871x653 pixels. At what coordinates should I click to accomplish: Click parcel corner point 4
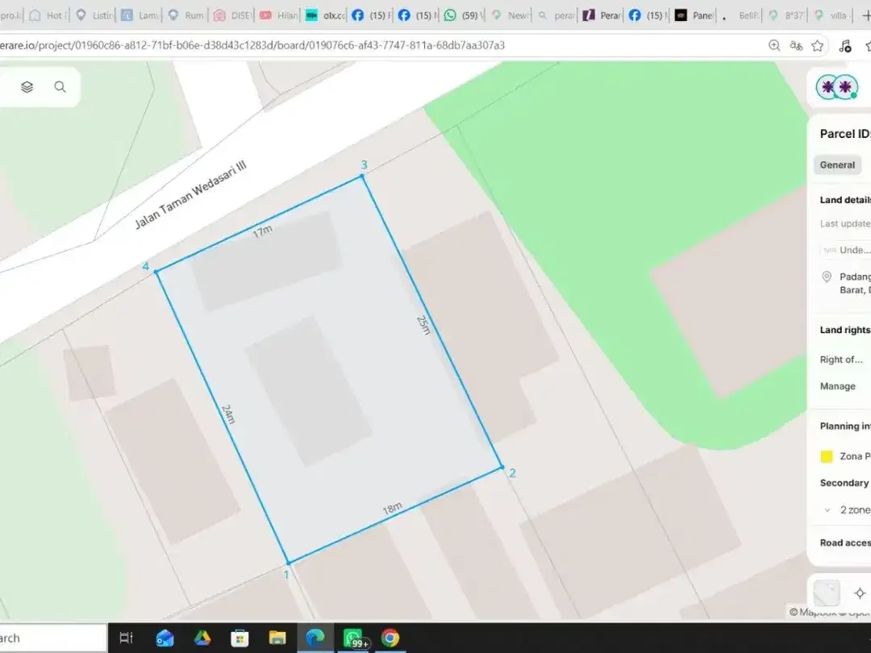point(156,272)
